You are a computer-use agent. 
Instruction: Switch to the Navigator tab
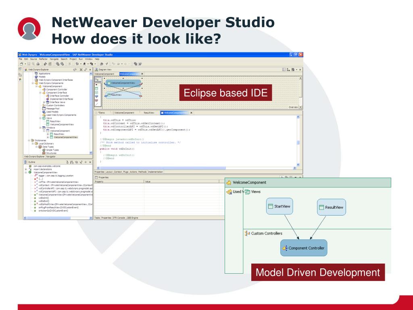[x=51, y=157]
